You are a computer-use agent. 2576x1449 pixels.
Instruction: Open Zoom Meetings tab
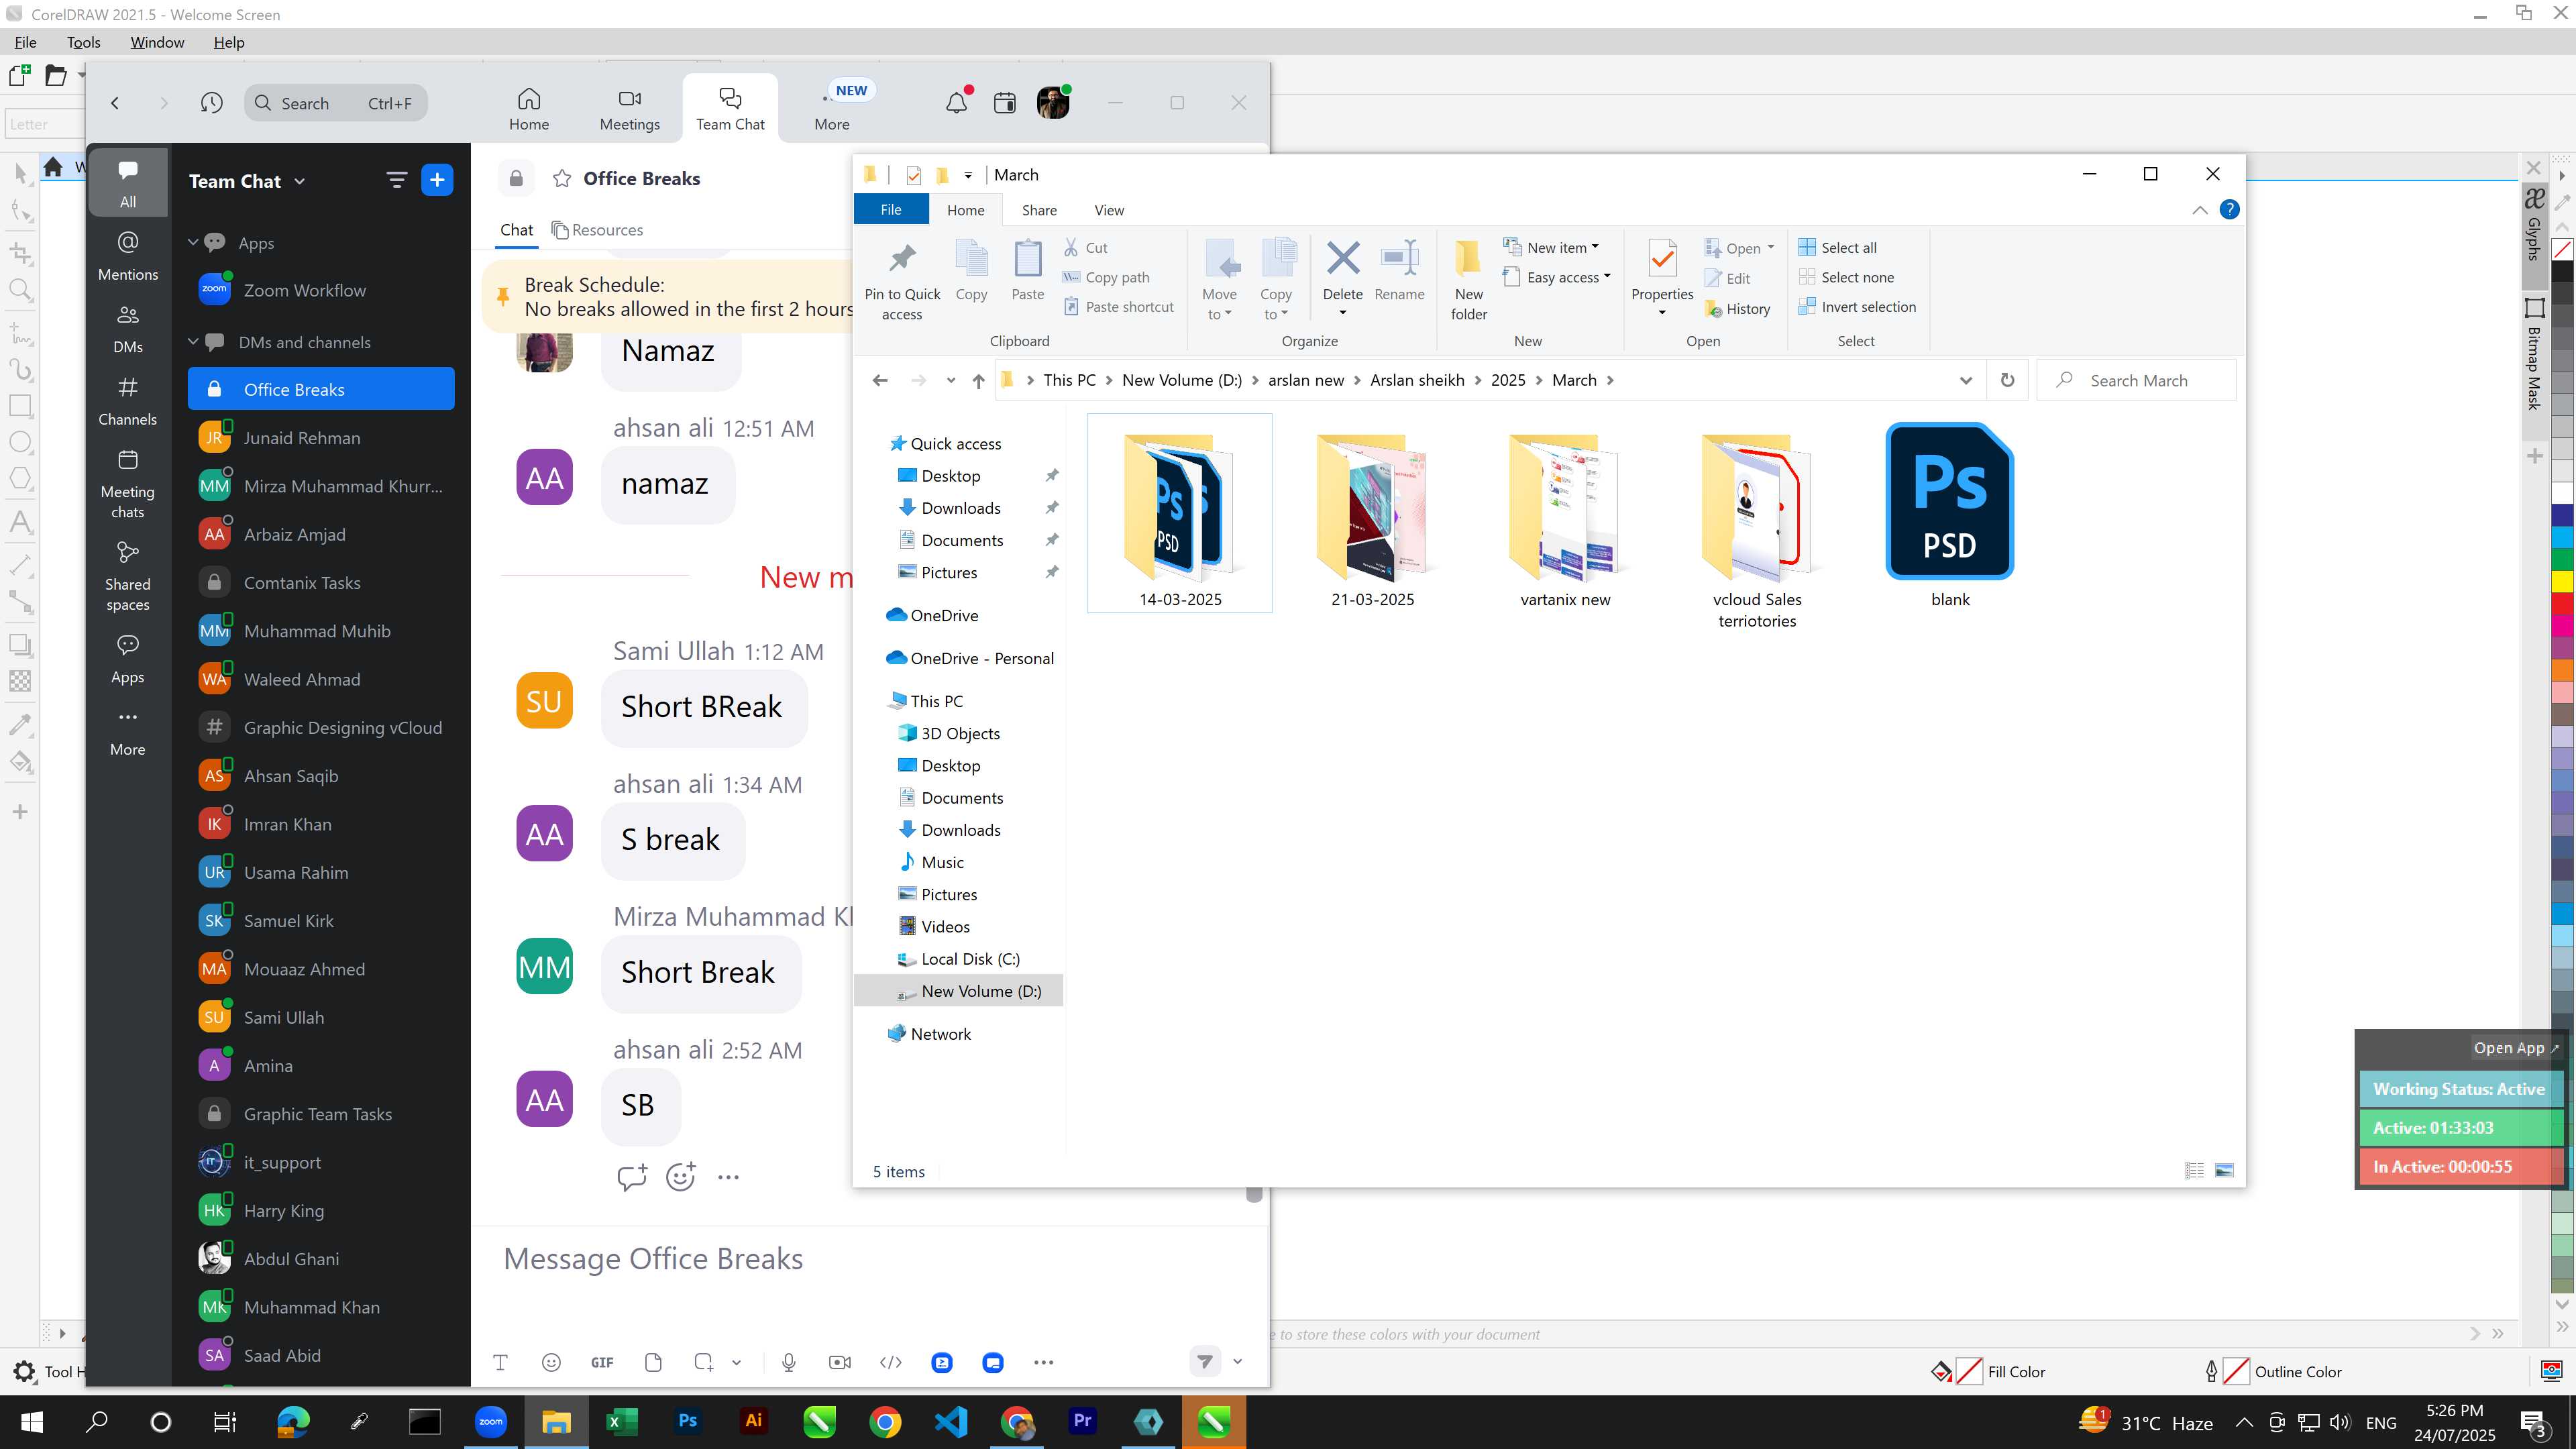coord(629,108)
